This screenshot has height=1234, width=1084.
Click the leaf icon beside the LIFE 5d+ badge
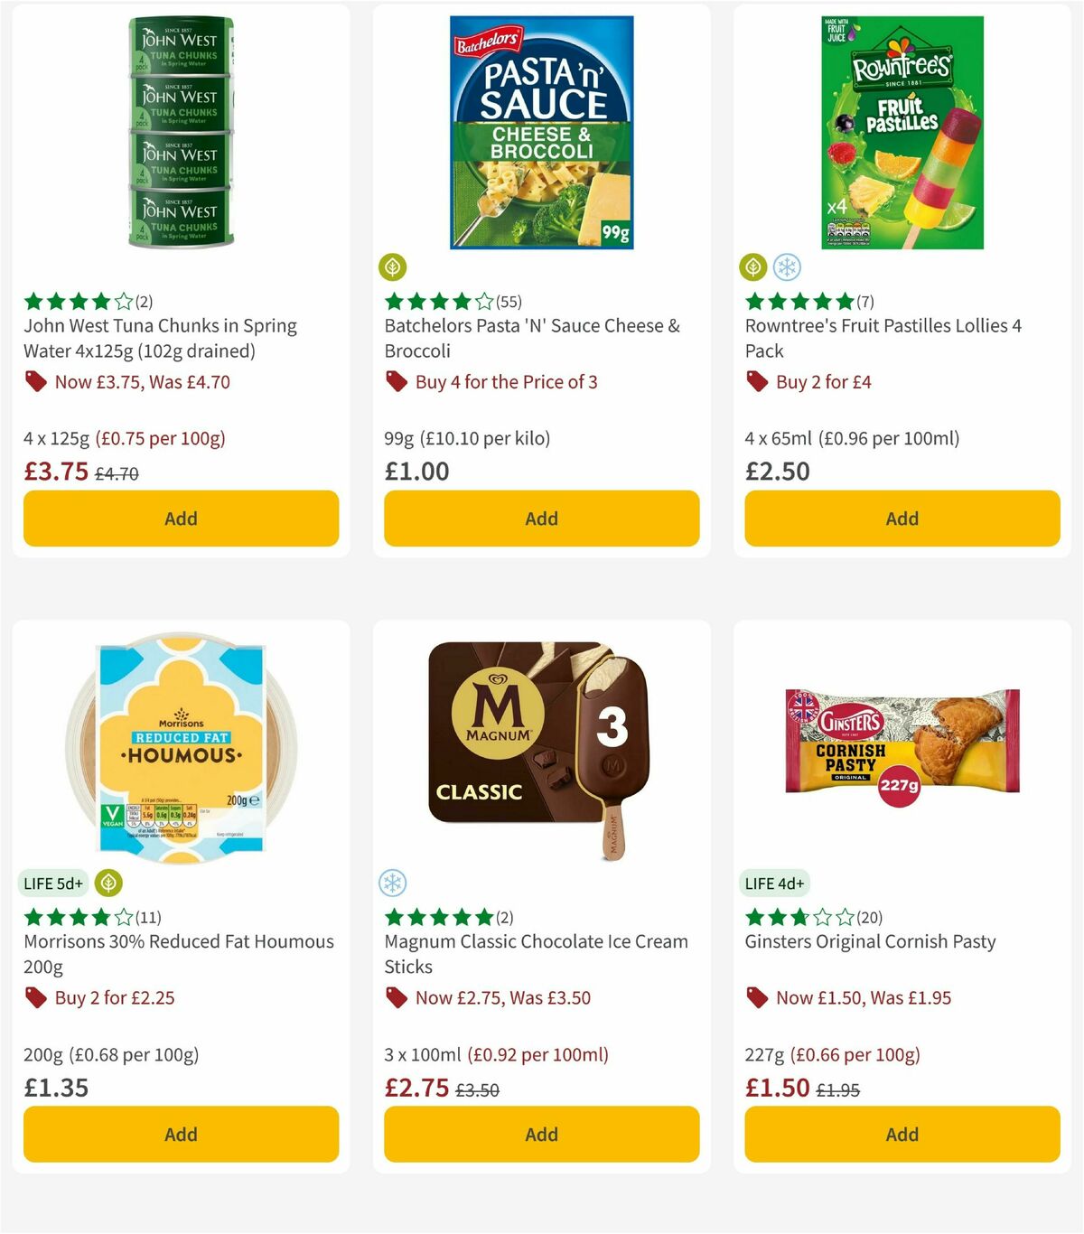(x=109, y=883)
